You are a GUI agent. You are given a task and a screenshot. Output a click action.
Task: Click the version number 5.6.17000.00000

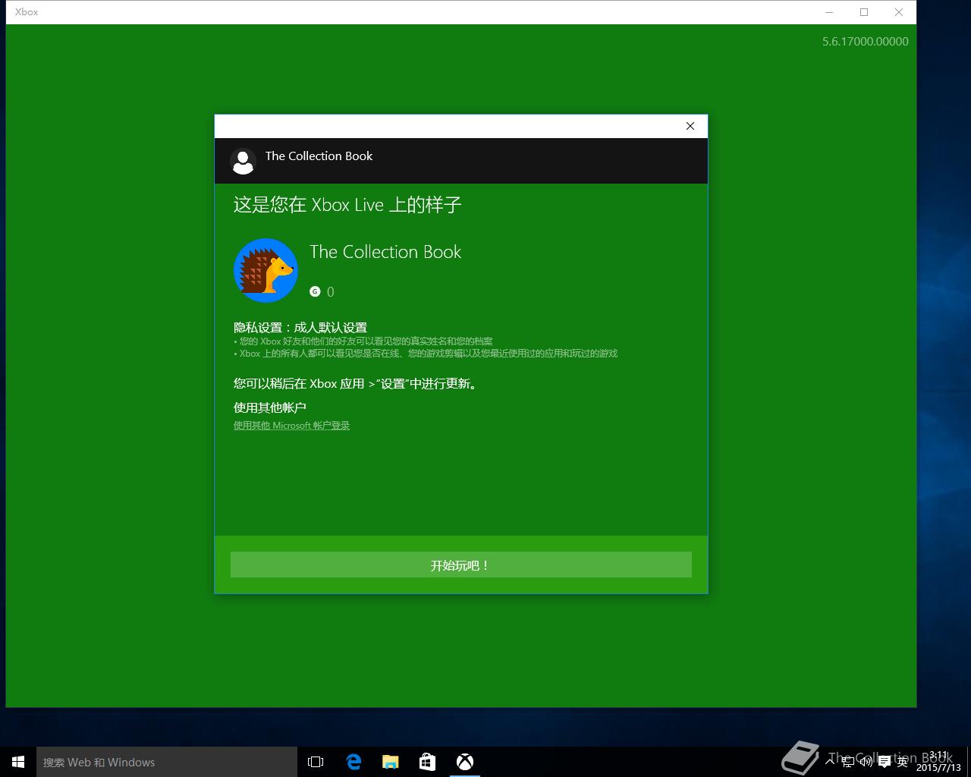point(866,42)
